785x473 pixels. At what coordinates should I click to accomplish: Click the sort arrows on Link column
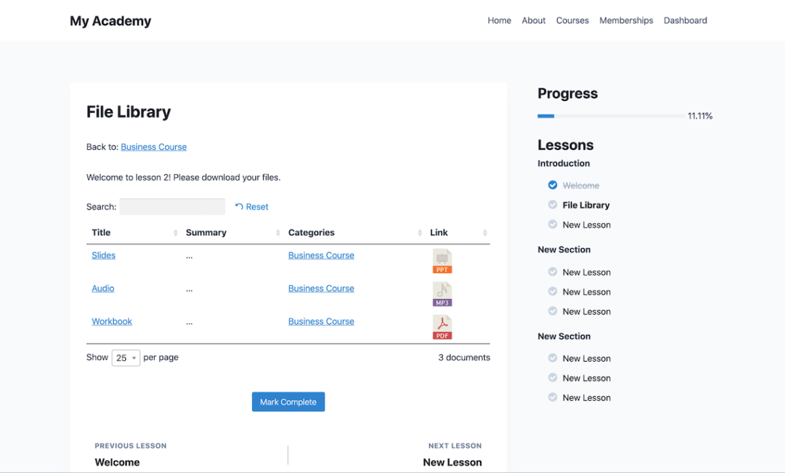tap(485, 232)
